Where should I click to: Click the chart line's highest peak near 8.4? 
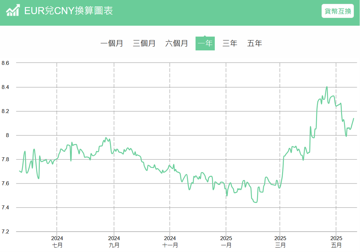click(327, 87)
